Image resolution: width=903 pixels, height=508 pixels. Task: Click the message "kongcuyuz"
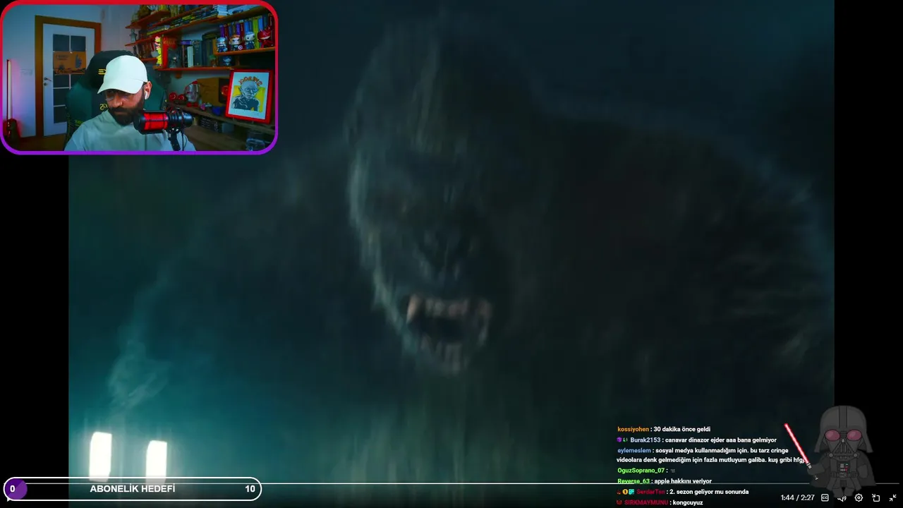[687, 502]
